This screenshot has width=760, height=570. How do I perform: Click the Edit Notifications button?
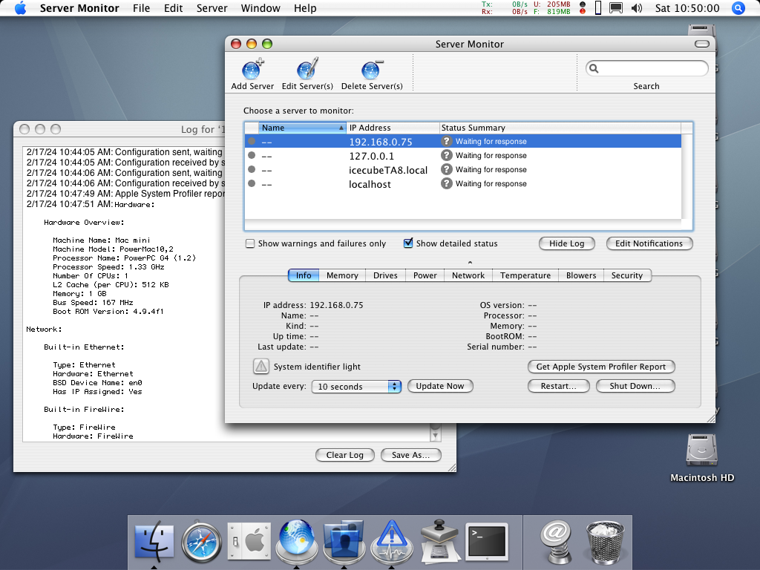649,243
